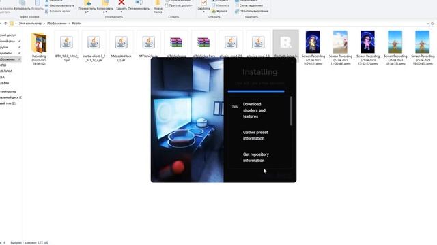Click the 'Installing' heading in installer
Screen dimensions: 437x245
pos(259,72)
